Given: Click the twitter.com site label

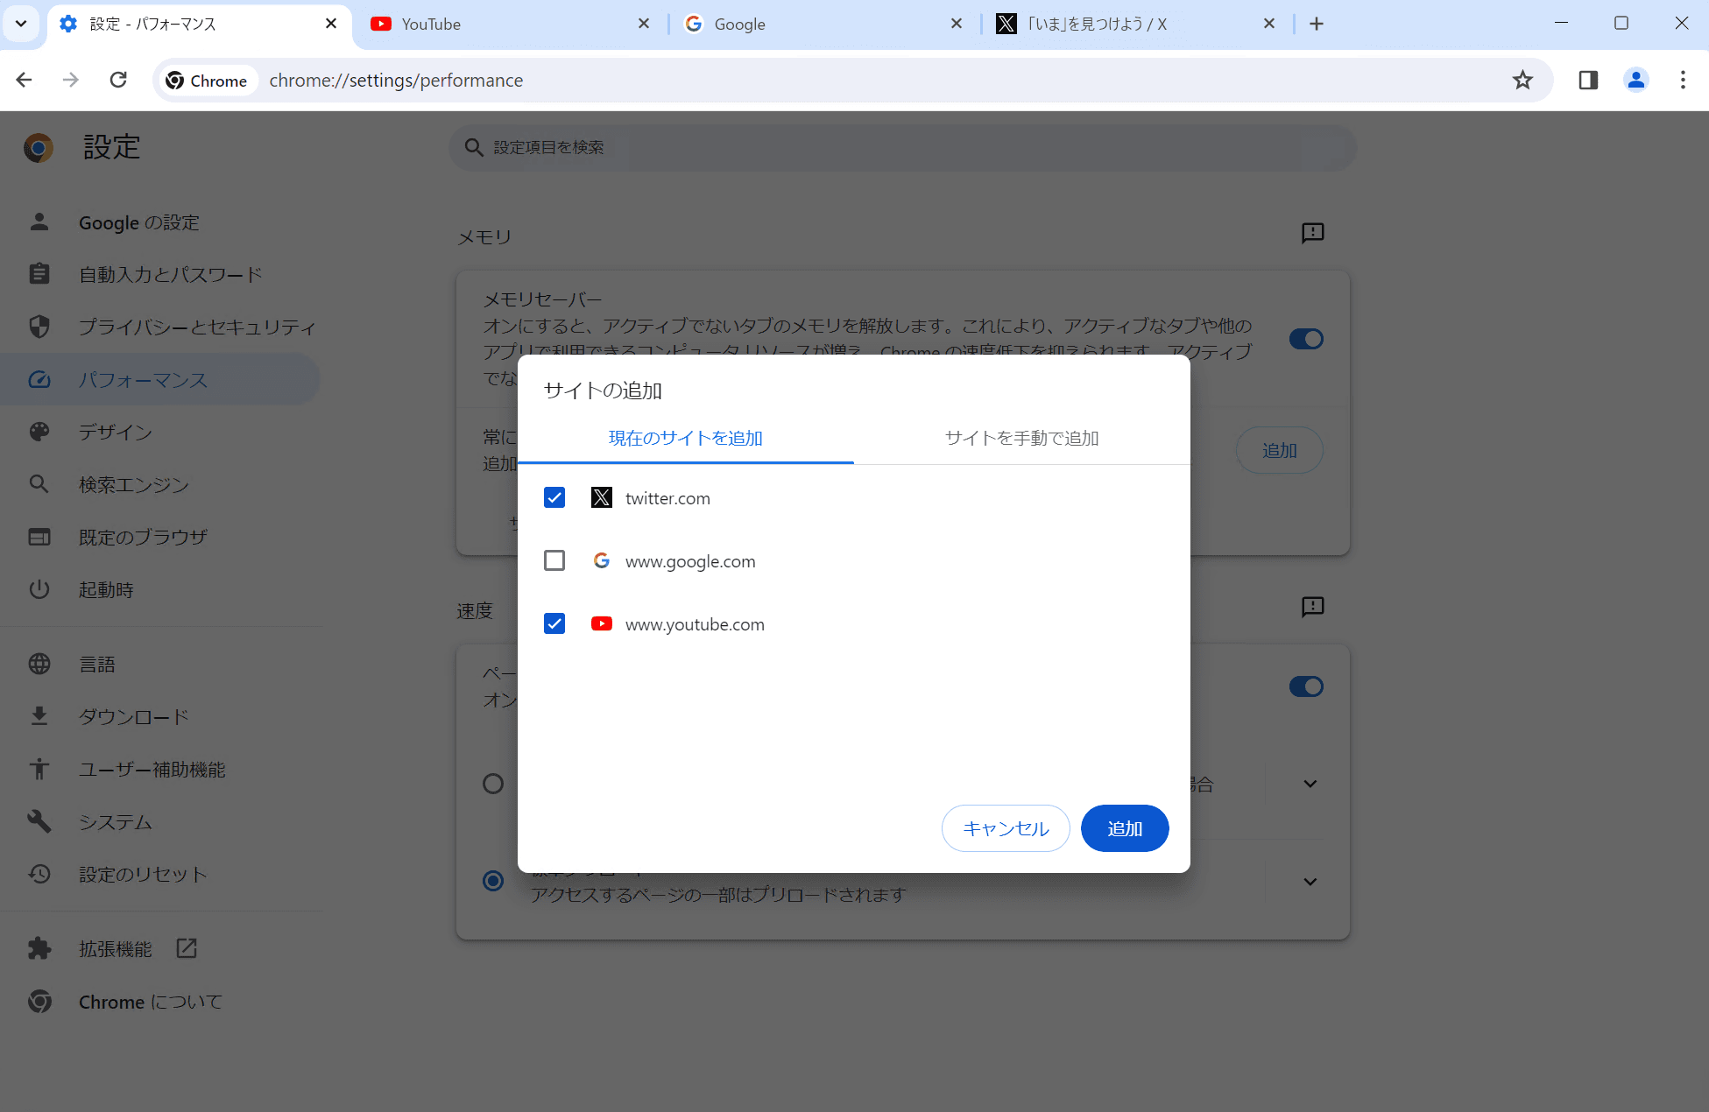Looking at the screenshot, I should pos(667,498).
